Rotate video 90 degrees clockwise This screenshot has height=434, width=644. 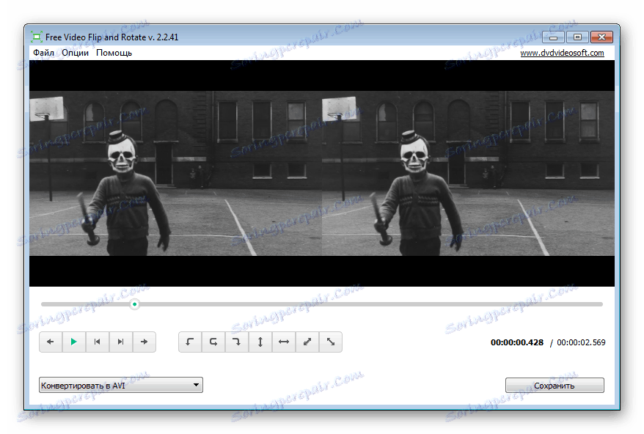(237, 342)
